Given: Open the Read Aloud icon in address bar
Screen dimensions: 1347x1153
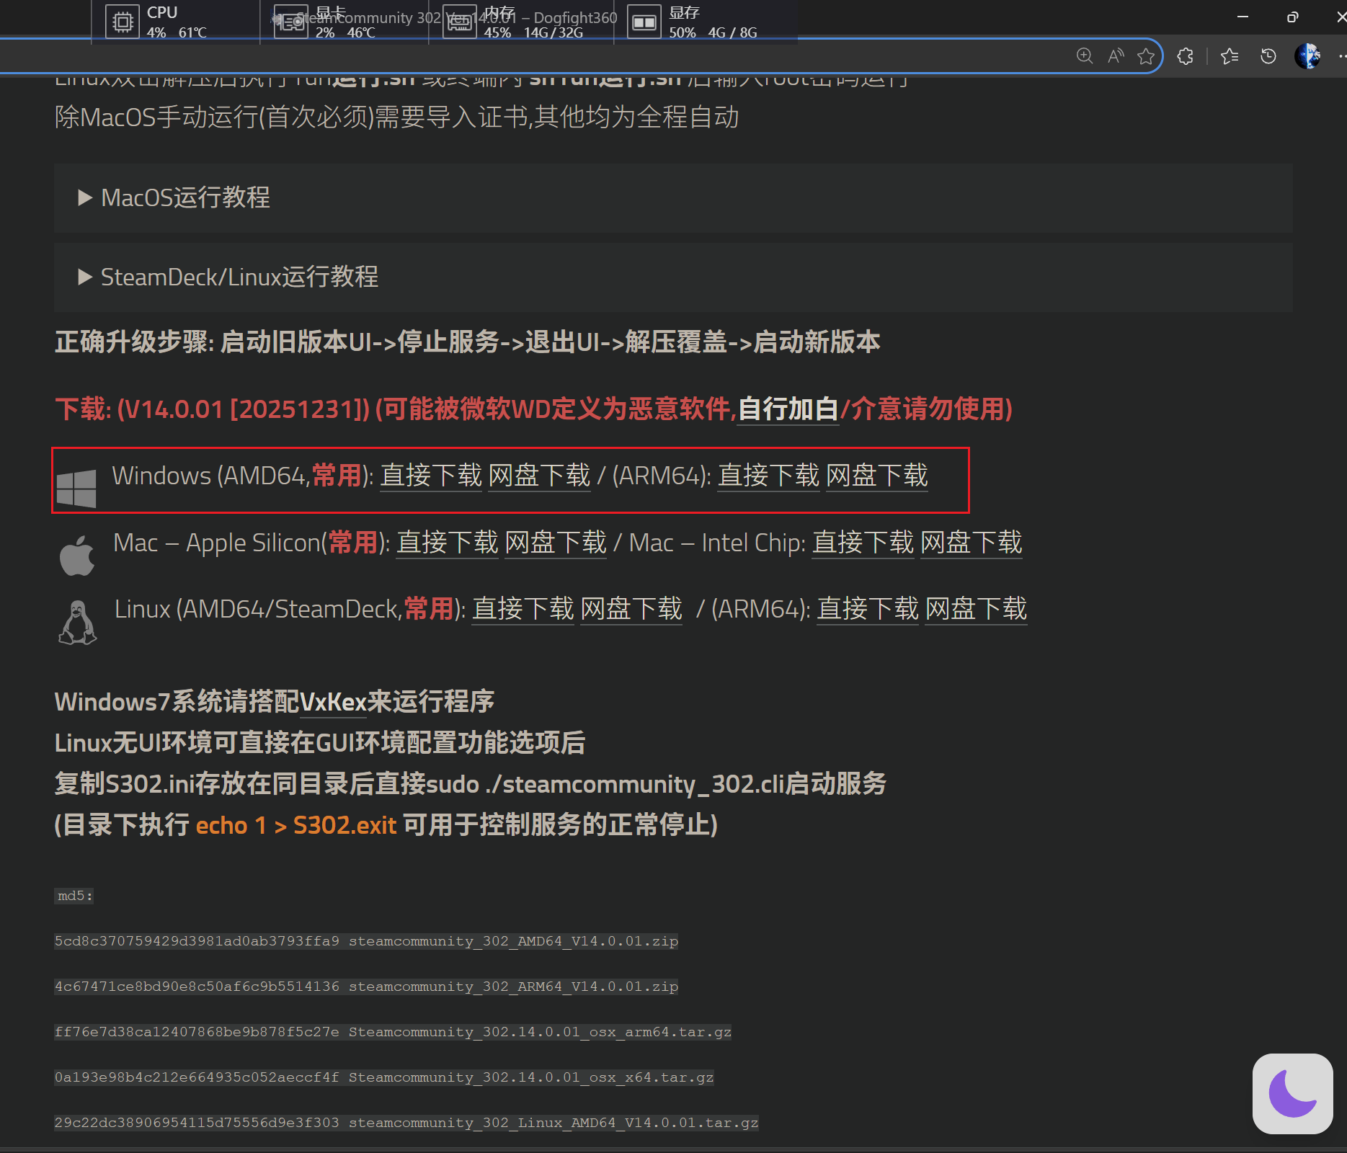Looking at the screenshot, I should tap(1116, 56).
